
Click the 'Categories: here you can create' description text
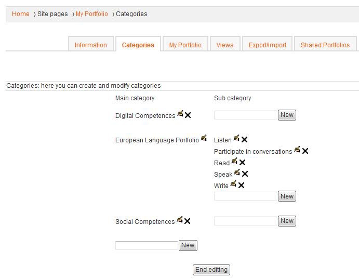click(83, 86)
